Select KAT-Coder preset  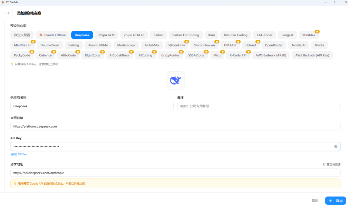point(264,35)
